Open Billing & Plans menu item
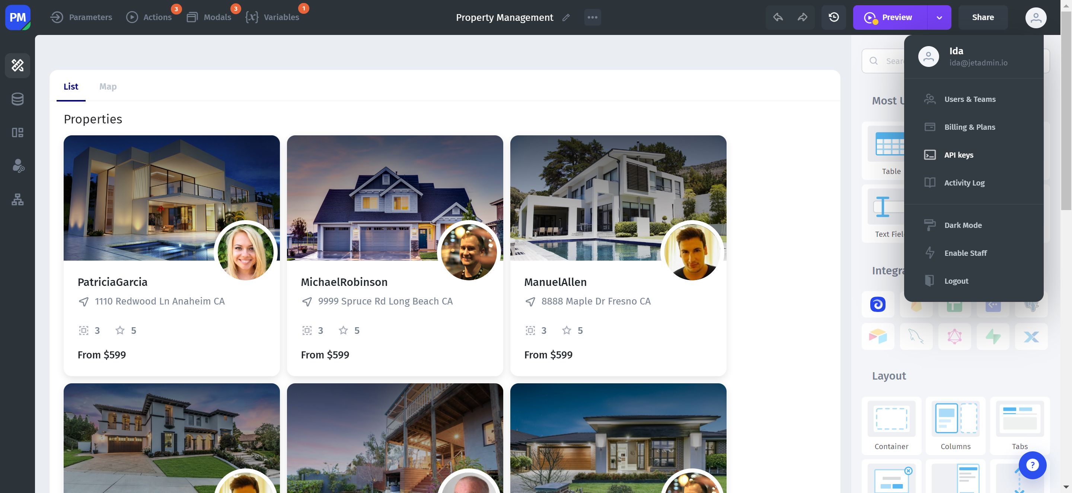 pos(973,127)
